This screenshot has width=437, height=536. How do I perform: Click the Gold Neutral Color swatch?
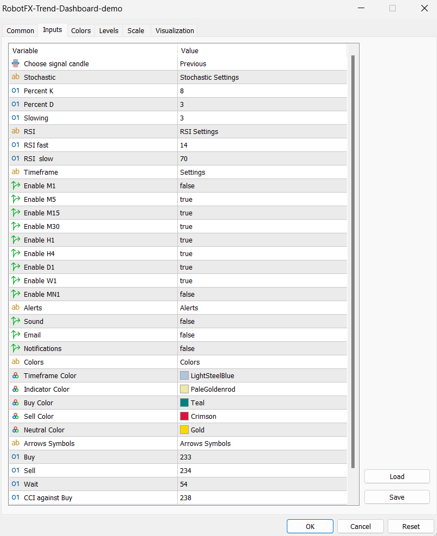pos(184,430)
